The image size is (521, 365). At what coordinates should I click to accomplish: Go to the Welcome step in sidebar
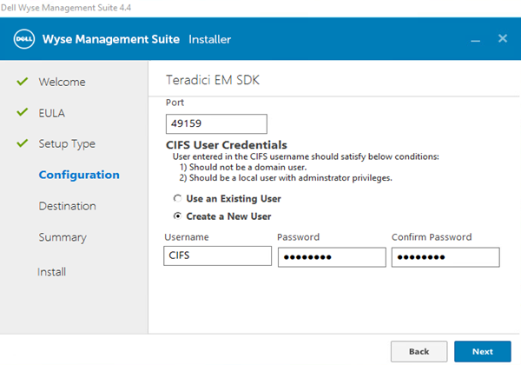click(62, 82)
